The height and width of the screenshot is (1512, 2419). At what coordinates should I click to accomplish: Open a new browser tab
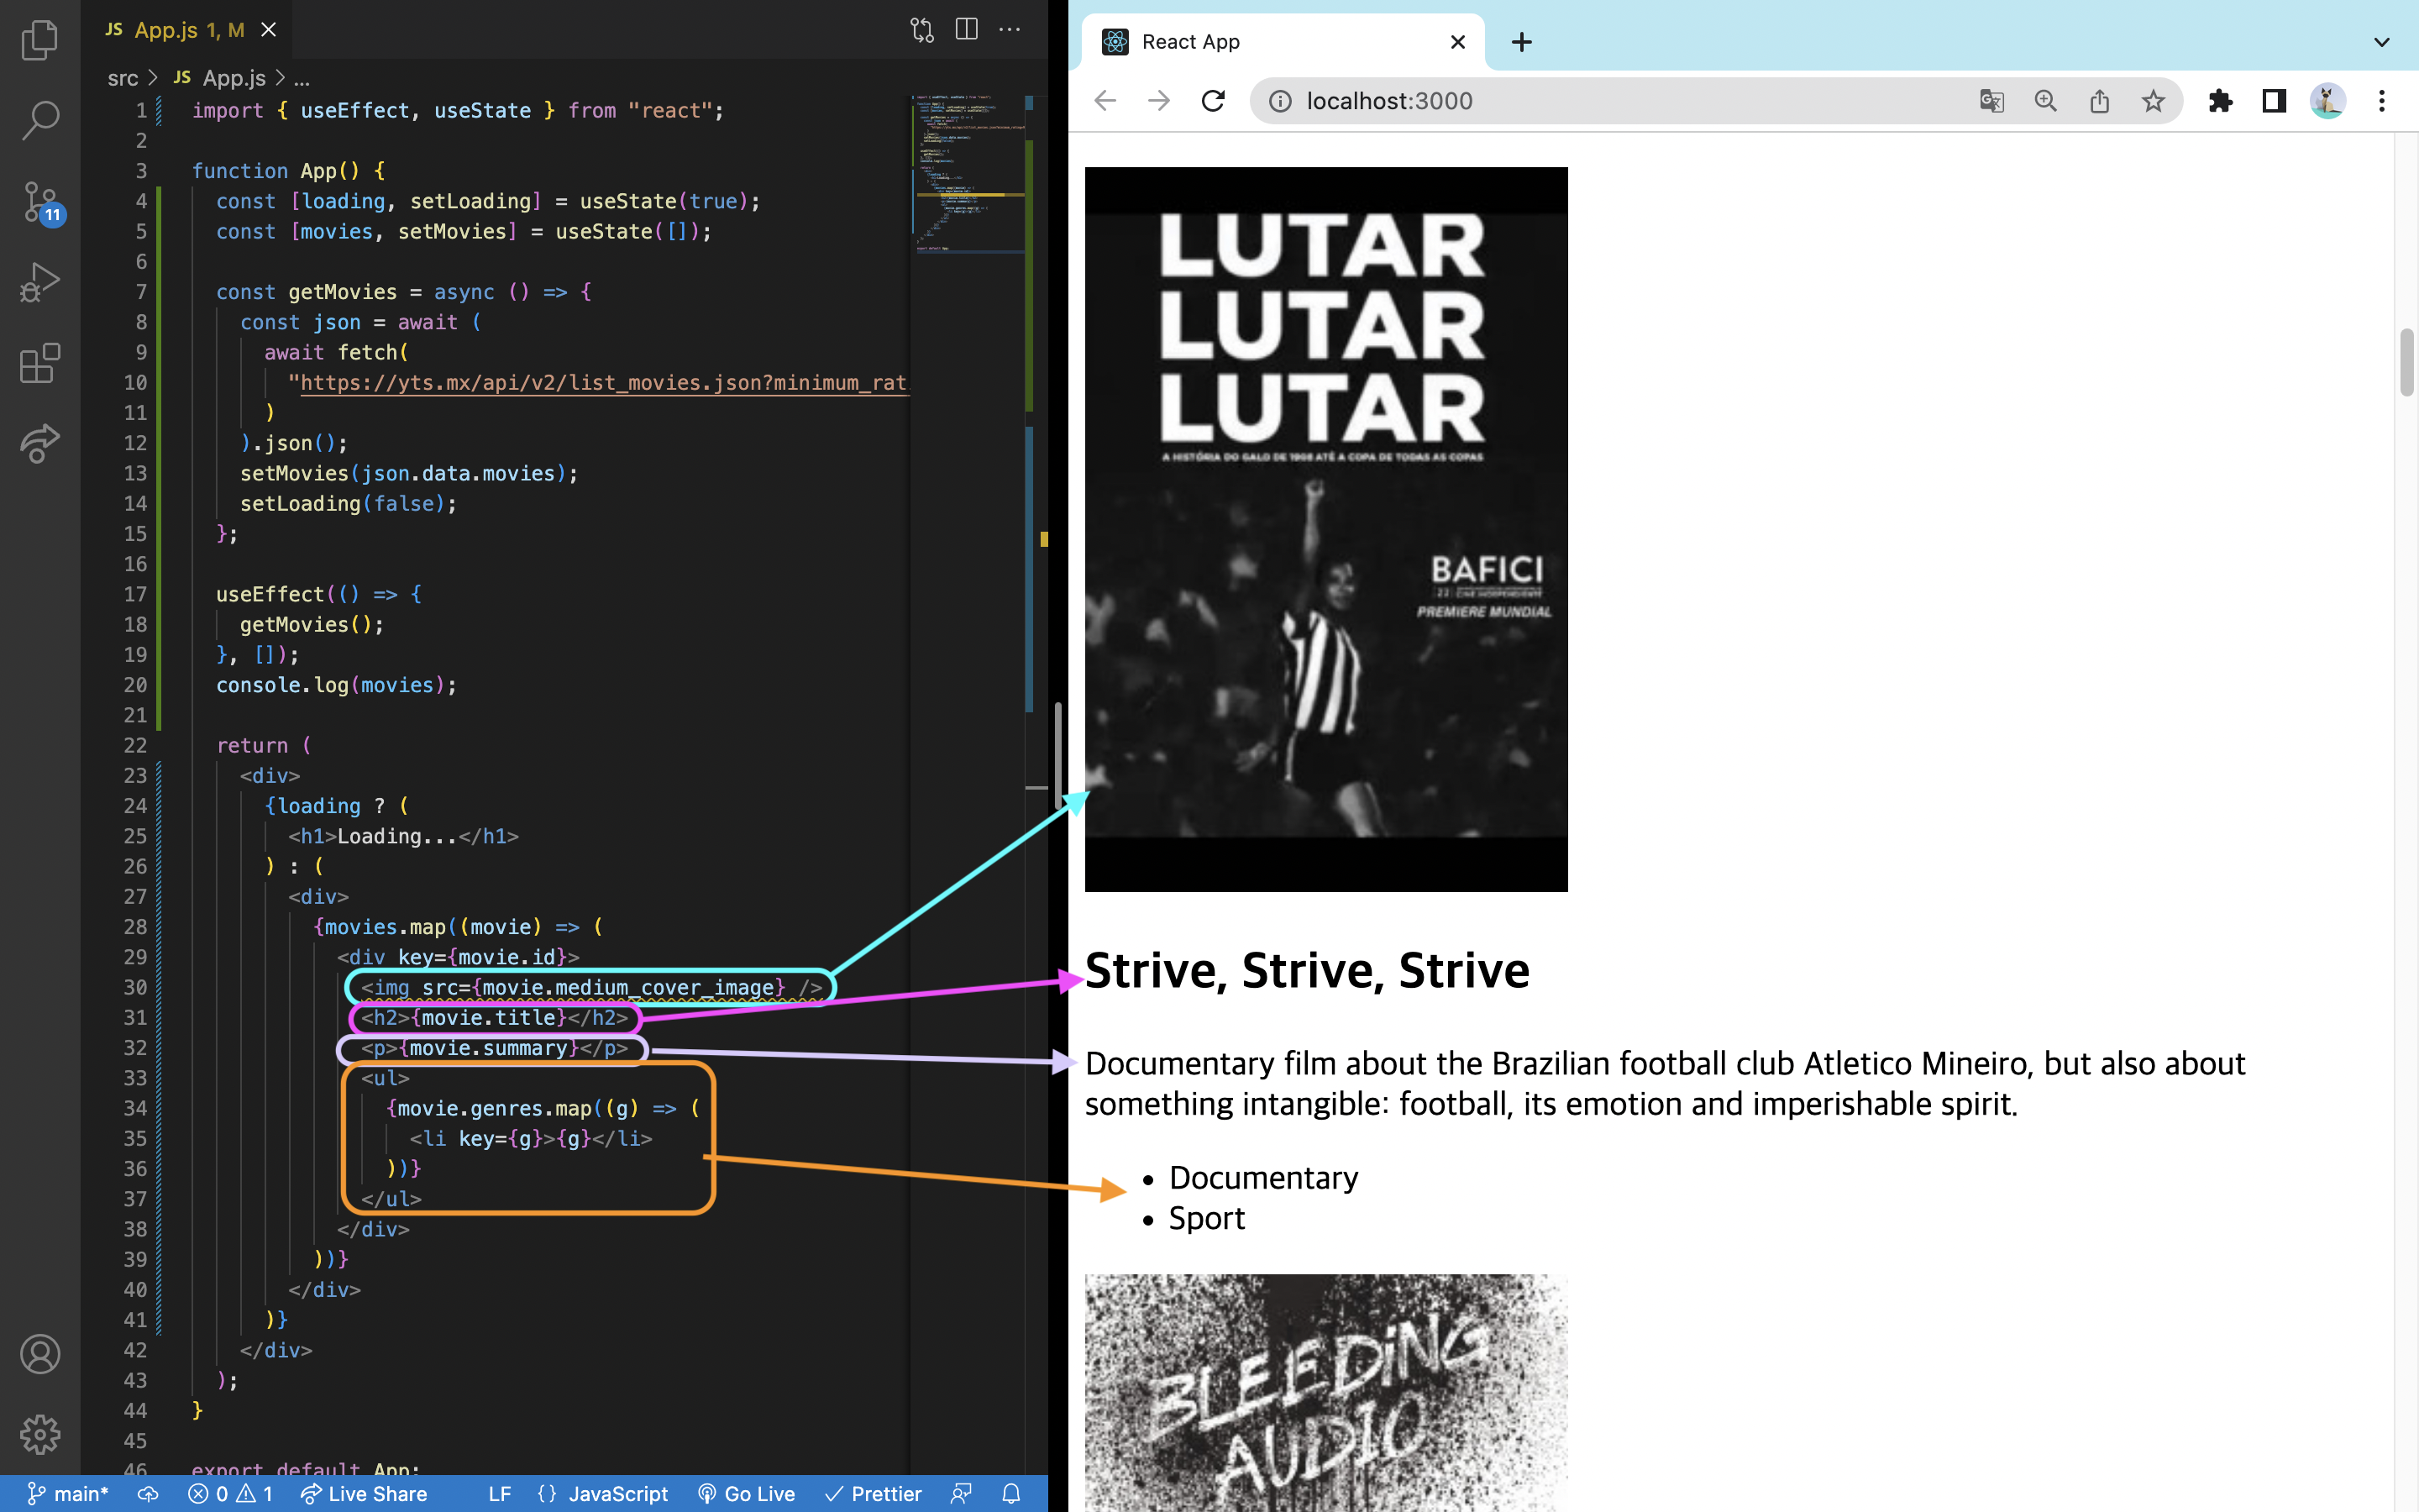1521,42
